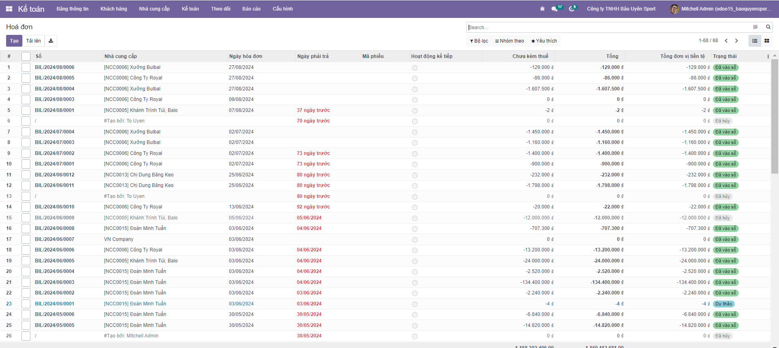This screenshot has height=348, width=779.
Task: Open the apps grid home menu icon
Action: pos(9,9)
